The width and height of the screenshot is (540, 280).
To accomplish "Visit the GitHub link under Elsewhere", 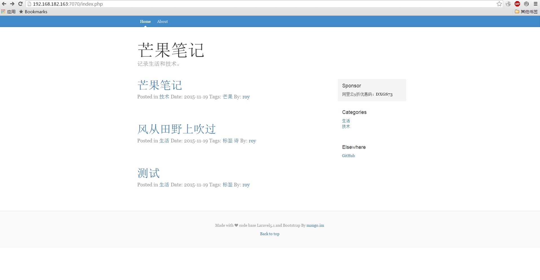I will point(348,156).
